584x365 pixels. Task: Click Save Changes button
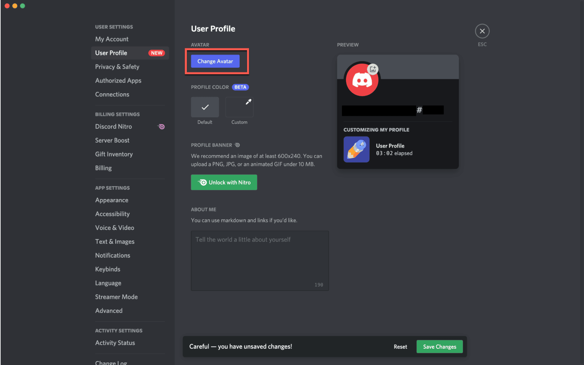tap(440, 347)
